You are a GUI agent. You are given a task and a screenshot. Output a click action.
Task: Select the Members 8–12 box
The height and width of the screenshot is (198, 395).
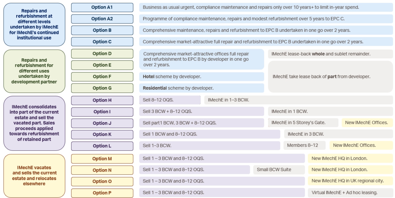(x=305, y=145)
